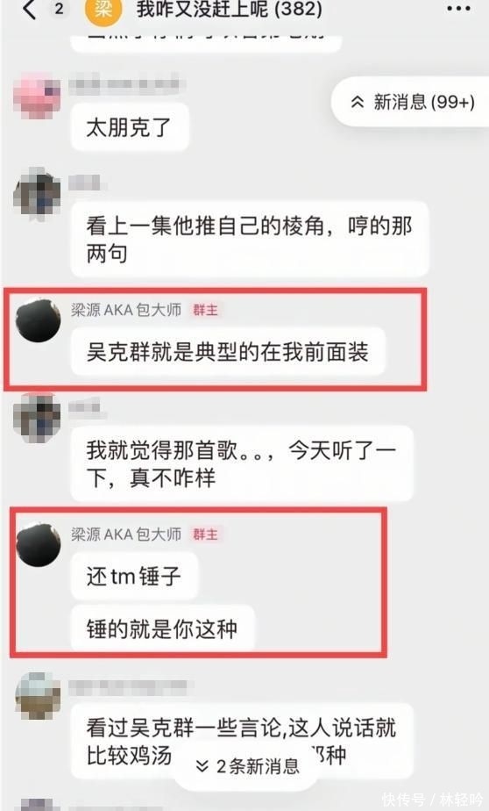Viewport: 489px width, 811px height.
Task: Open the three-dot more options menu
Action: [459, 9]
